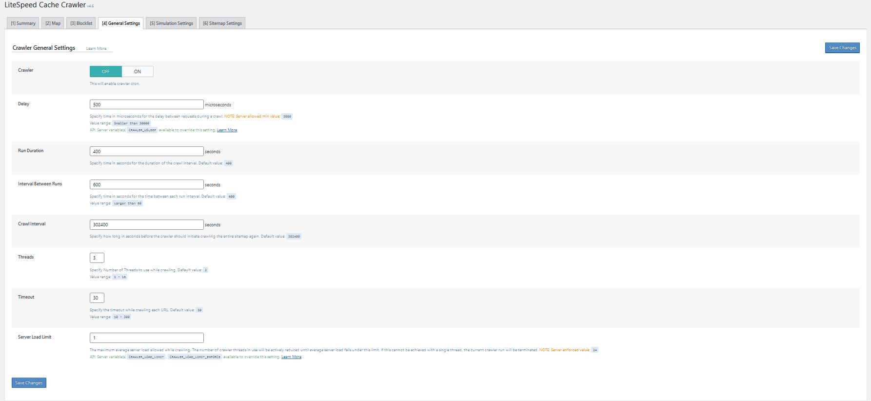Turn the Crawler switch to ON
Image resolution: width=871 pixels, height=401 pixels.
138,72
